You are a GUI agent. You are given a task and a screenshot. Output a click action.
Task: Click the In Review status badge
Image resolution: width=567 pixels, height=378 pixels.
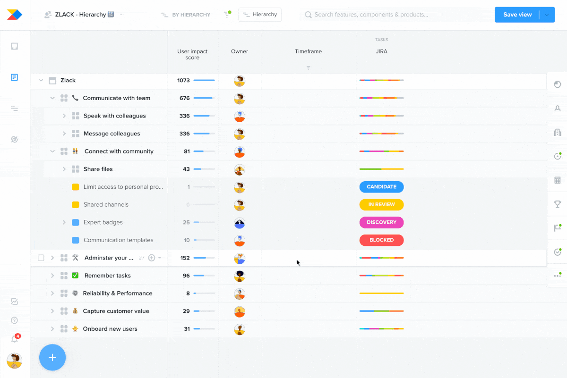pyautogui.click(x=382, y=205)
